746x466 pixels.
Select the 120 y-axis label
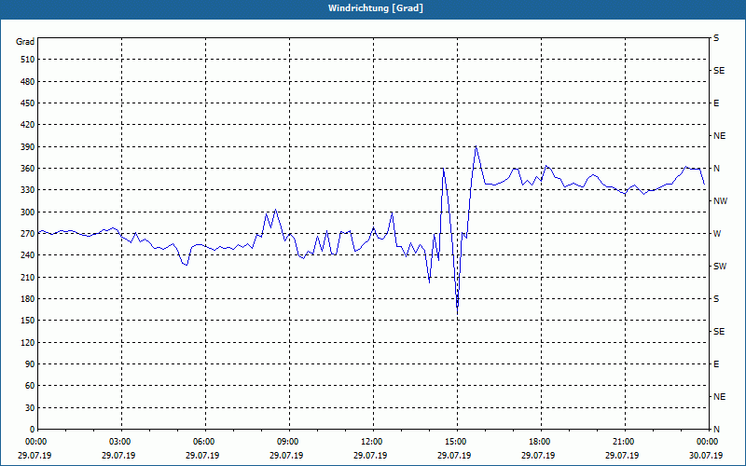pos(27,342)
